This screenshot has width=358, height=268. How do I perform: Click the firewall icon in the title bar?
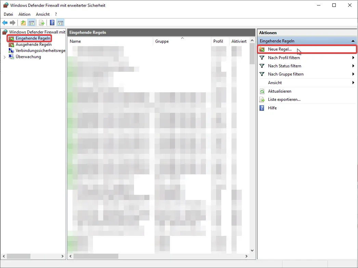pyautogui.click(x=6, y=5)
